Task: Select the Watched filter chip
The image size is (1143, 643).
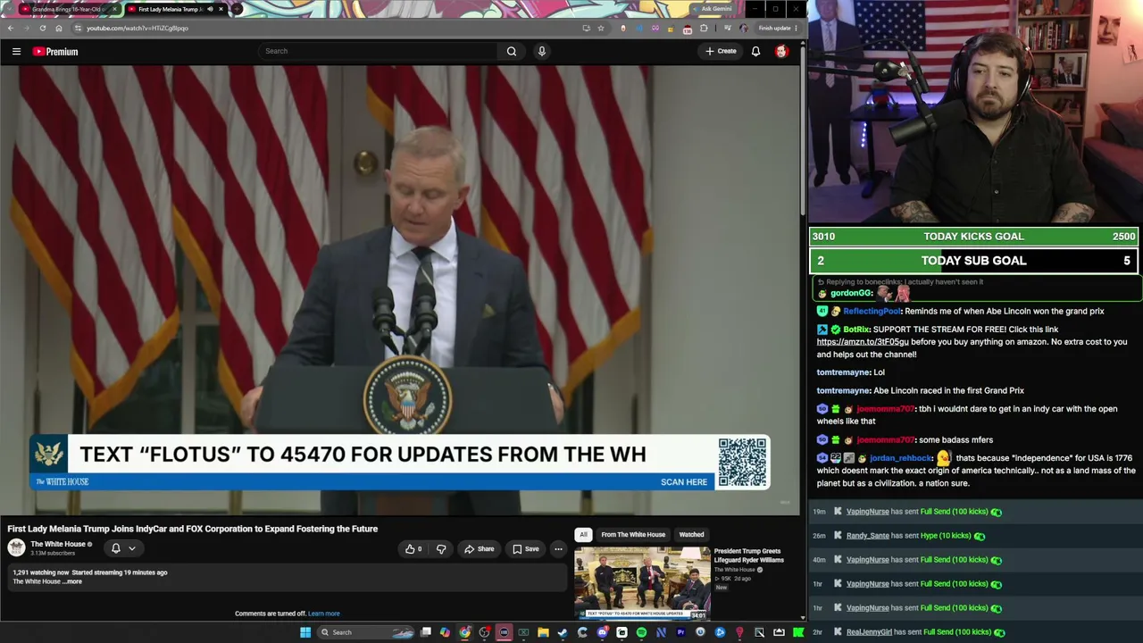Action: click(691, 535)
